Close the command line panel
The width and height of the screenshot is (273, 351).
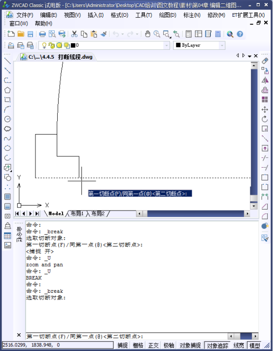click(x=19, y=335)
